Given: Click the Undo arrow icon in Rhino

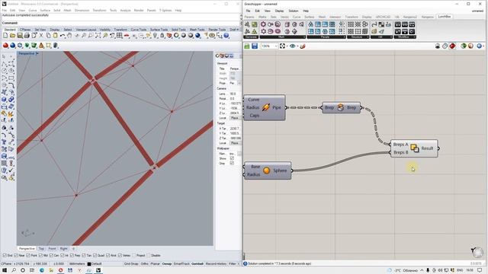Looking at the screenshot, I should tap(63, 36).
